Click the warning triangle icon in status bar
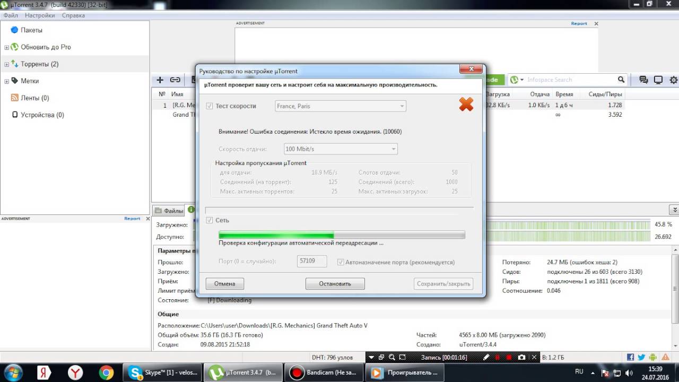Viewport: 679px width, 382px height. [664, 358]
